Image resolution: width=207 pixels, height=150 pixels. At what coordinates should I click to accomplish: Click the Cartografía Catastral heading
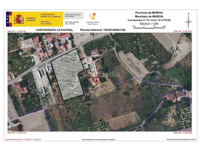click(54, 30)
